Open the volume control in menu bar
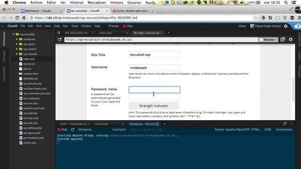Viewport: 301px width, 169px height. pos(242,2)
